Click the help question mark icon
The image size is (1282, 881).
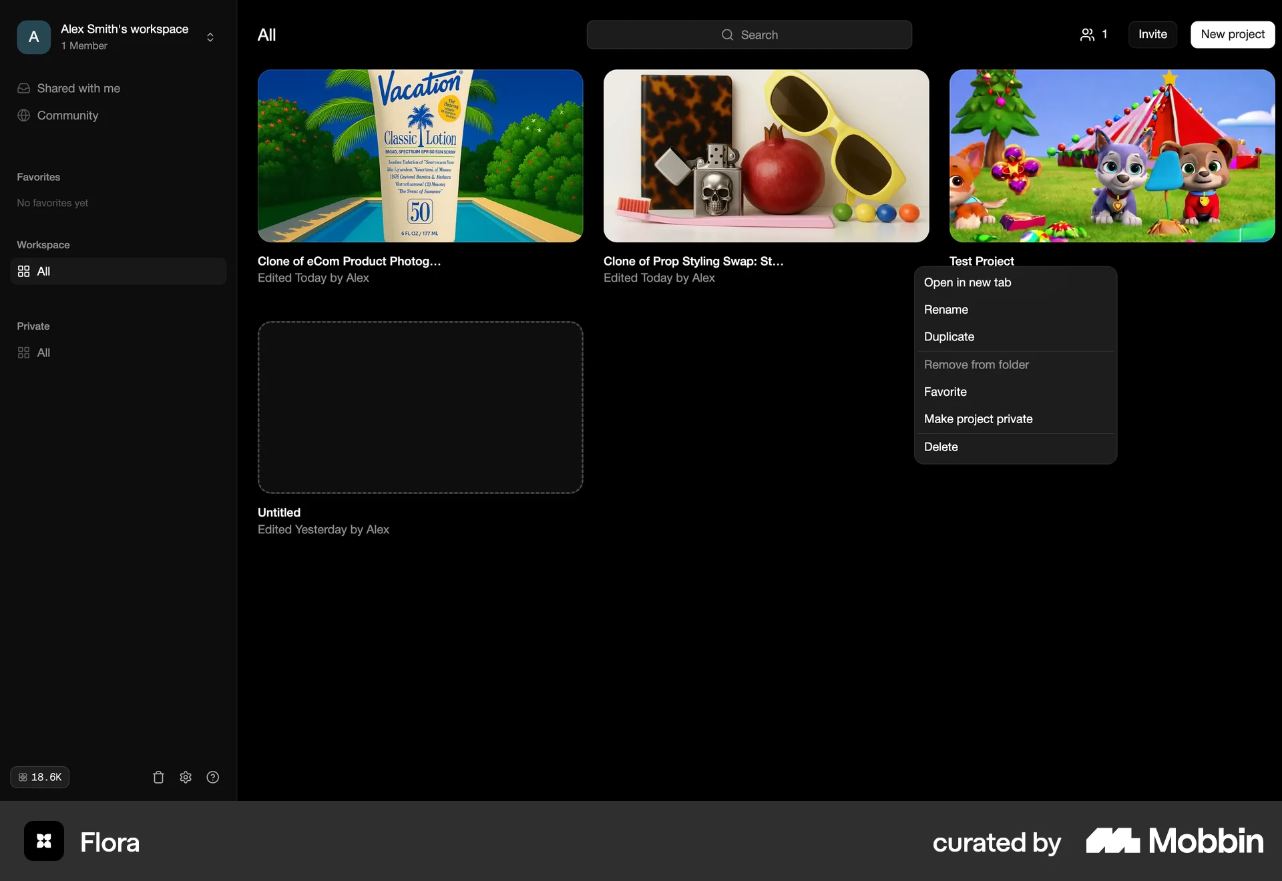(x=212, y=777)
